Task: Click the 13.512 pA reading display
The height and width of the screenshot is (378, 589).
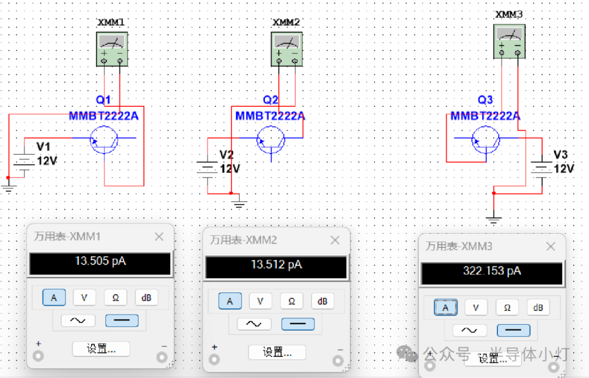Action: tap(276, 267)
